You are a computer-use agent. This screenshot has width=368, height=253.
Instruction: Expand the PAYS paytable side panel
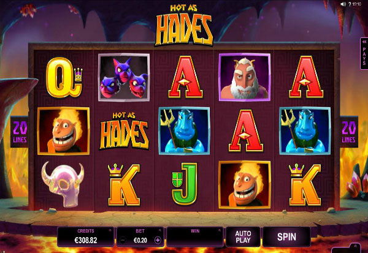click(x=364, y=53)
